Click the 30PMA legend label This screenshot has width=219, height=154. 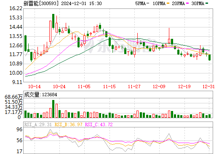198,3
